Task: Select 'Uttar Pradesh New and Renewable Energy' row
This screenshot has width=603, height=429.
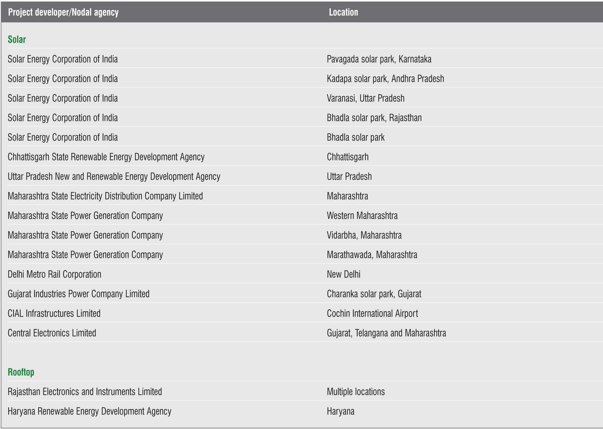Action: pyautogui.click(x=114, y=177)
